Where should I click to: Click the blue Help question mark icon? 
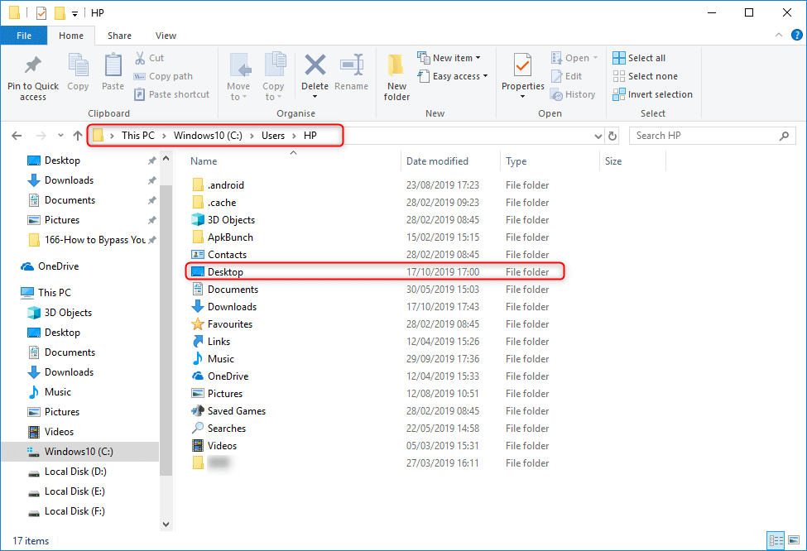(796, 35)
